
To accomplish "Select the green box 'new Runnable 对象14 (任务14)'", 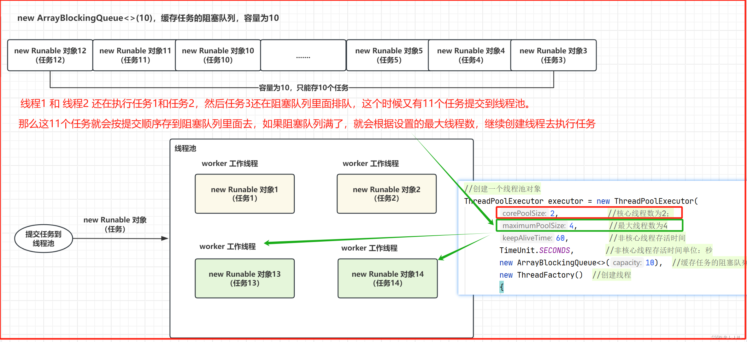I will [x=388, y=278].
